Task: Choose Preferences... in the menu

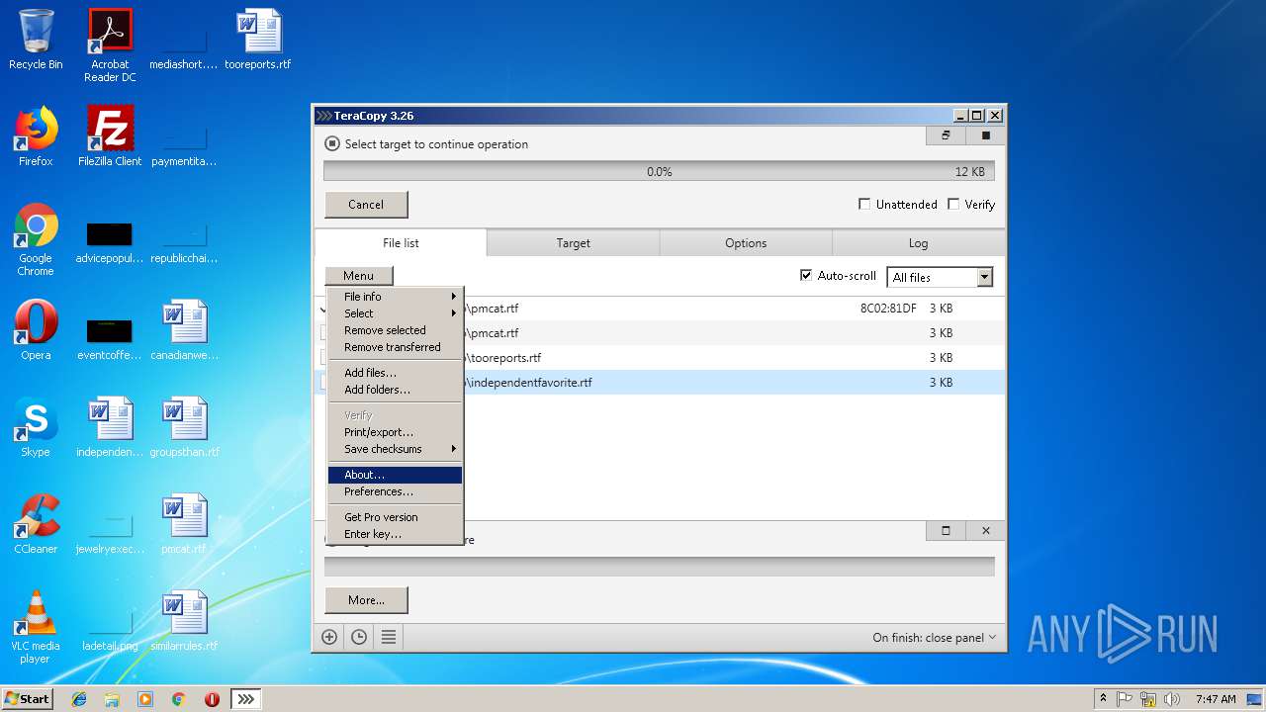Action: click(x=395, y=492)
